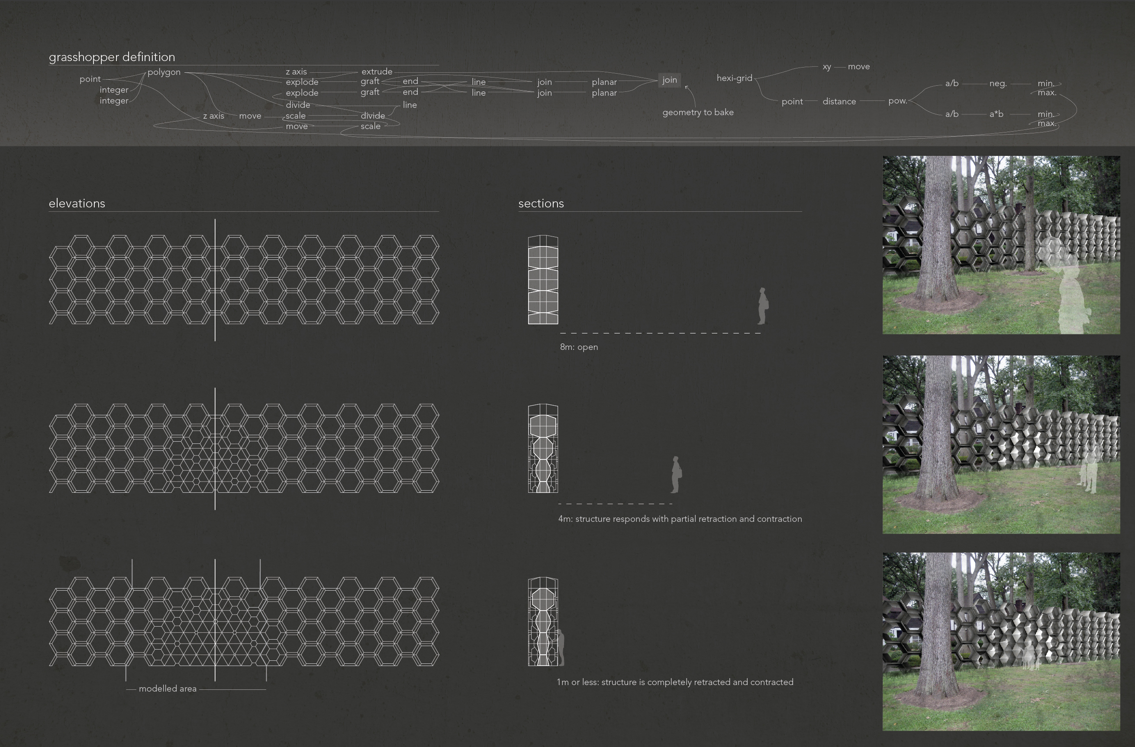Click the middle section wall drawing
Screen dimensions: 1135x747
[x=543, y=448]
